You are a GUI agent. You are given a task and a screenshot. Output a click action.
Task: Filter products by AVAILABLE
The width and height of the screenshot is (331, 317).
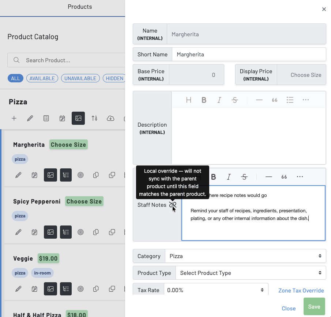[x=42, y=78]
